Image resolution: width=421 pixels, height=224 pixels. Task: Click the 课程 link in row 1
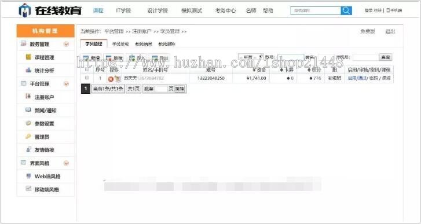[386, 78]
